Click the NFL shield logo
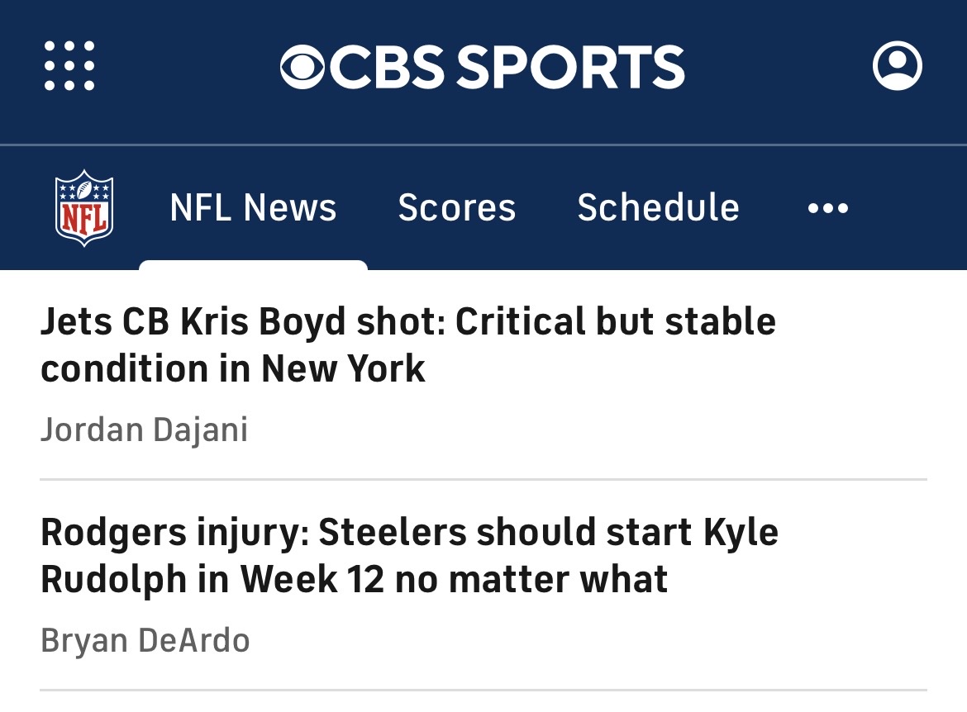The width and height of the screenshot is (967, 712). coord(84,207)
